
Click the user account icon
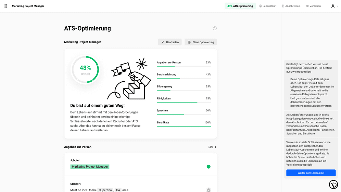pos(333,6)
